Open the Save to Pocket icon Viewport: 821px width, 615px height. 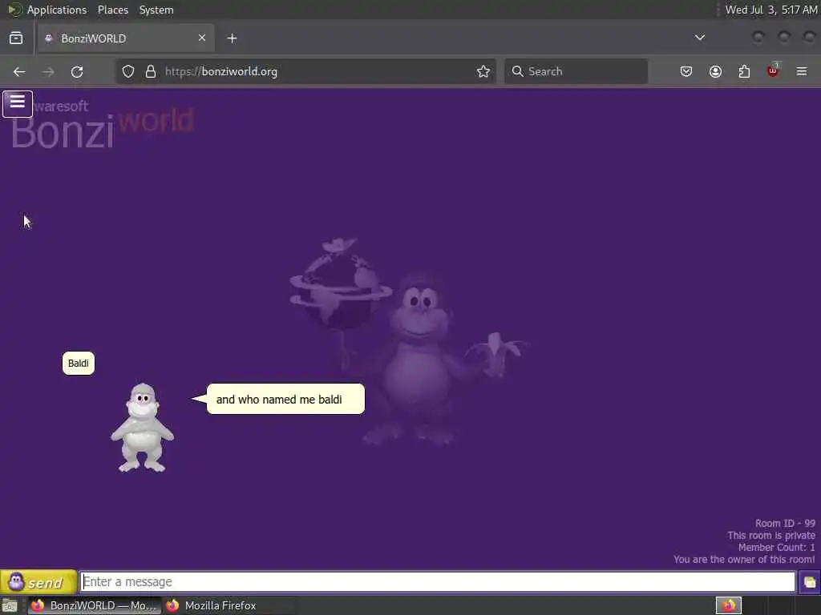[x=686, y=71]
